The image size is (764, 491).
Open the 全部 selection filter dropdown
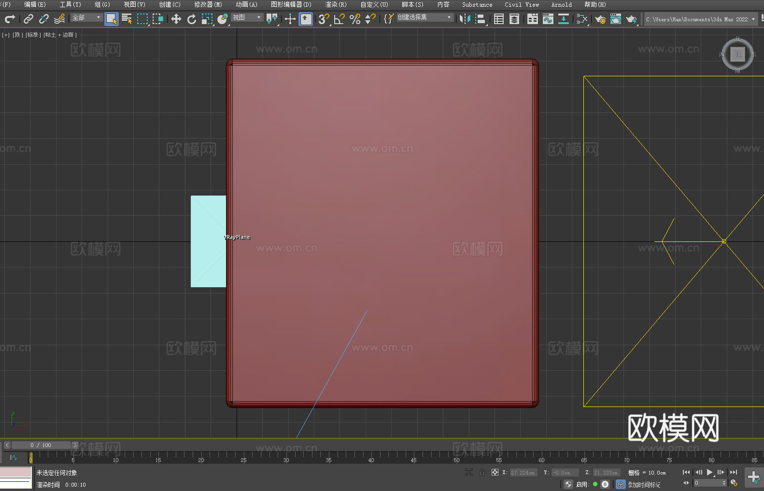(86, 17)
